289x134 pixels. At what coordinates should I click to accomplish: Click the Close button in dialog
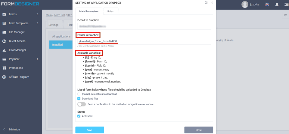(199, 130)
